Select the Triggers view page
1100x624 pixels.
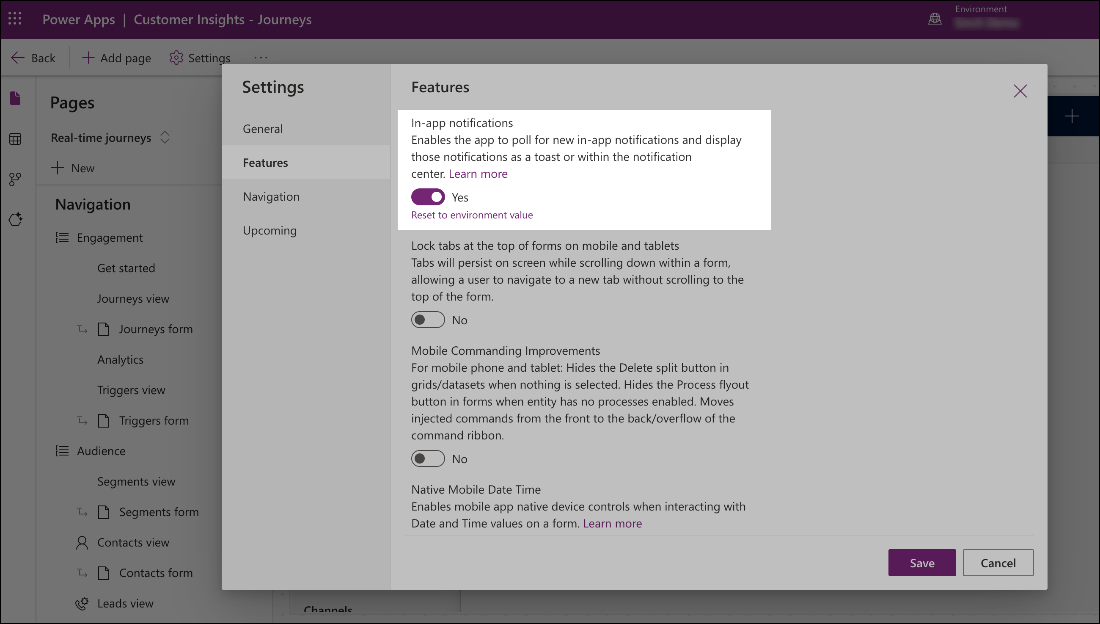tap(131, 390)
